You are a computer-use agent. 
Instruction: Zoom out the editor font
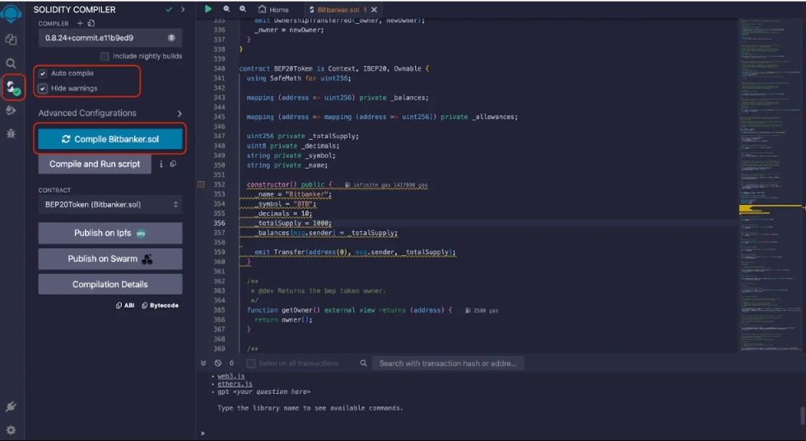(226, 9)
